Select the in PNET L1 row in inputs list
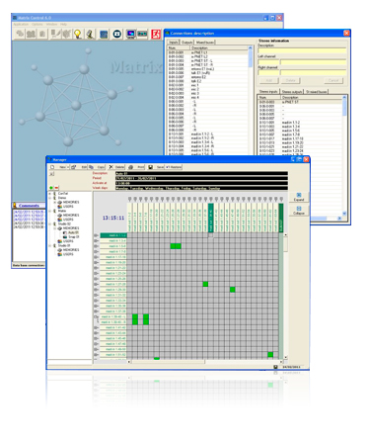This screenshot has height=445, width=370. click(x=208, y=52)
